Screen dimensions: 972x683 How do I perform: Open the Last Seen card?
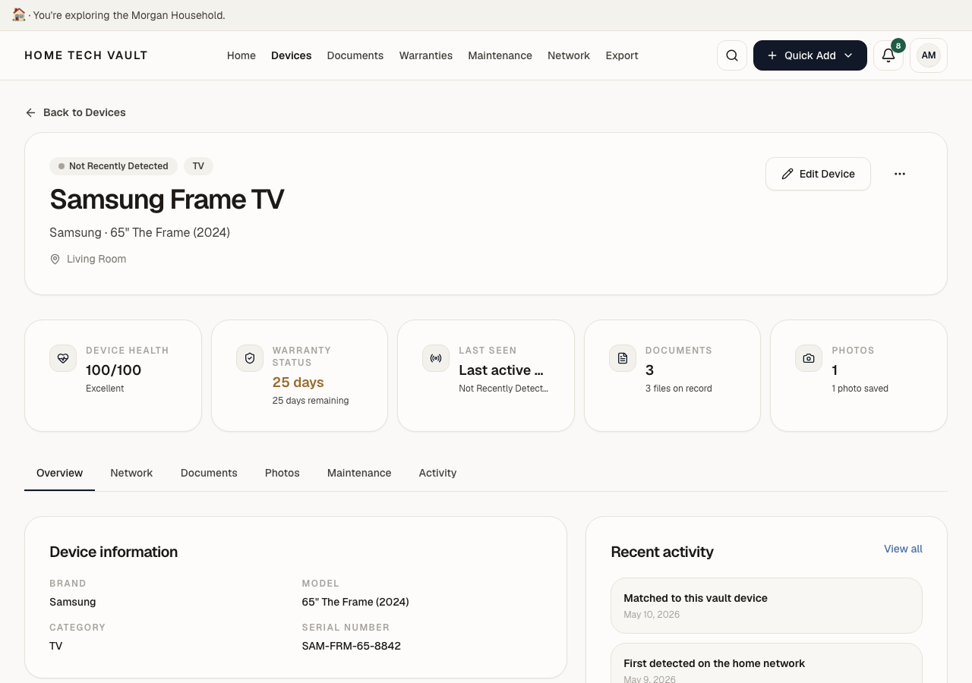coord(486,376)
